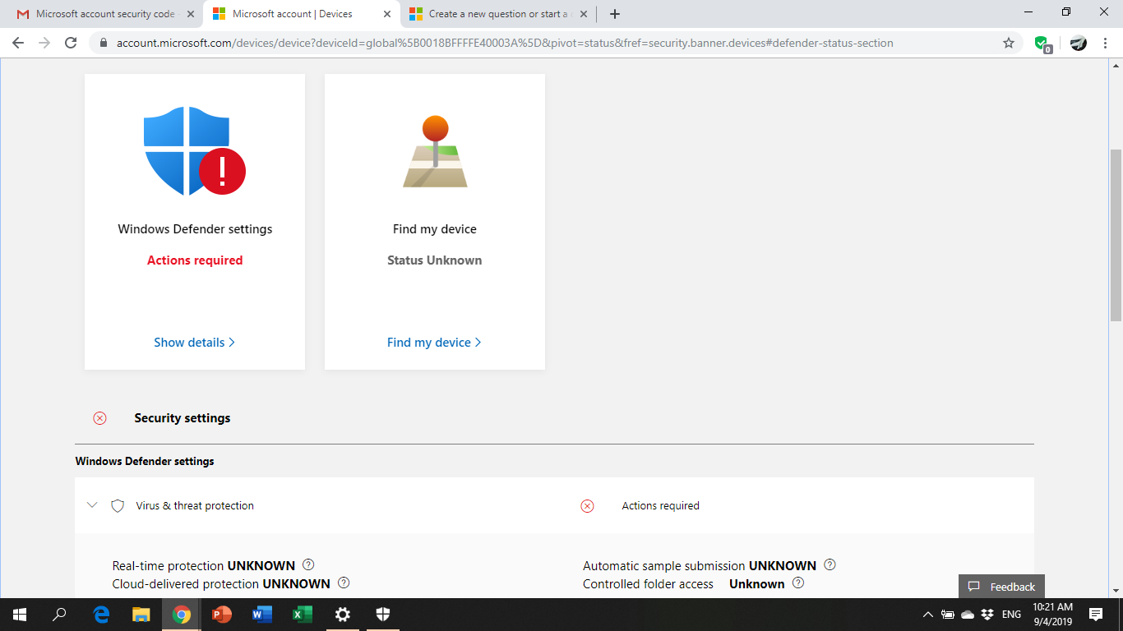1123x631 pixels.
Task: Click the address bar URL
Action: coord(505,43)
